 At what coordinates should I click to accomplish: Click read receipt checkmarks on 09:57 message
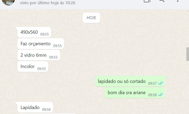point(160,83)
